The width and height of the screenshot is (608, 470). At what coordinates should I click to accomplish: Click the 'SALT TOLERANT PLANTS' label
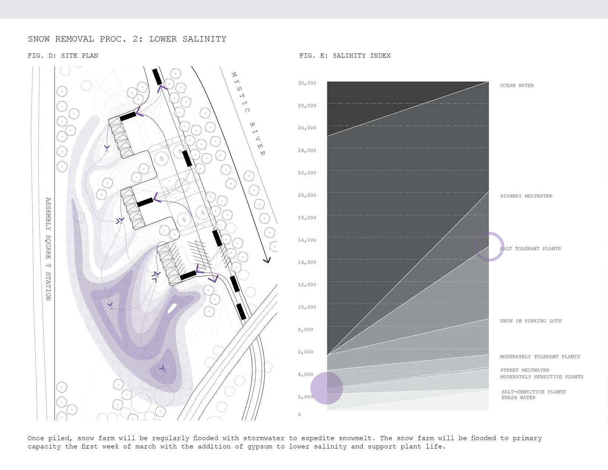pyautogui.click(x=530, y=249)
